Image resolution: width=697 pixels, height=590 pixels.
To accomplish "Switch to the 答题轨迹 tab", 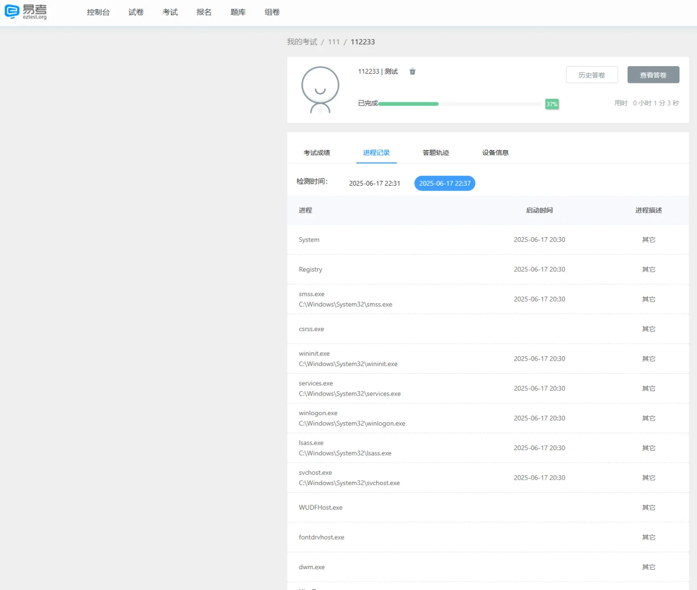I will tap(436, 153).
